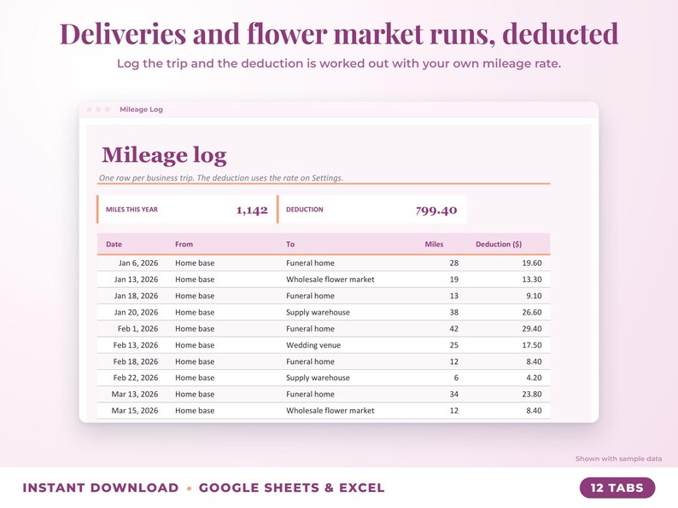
Task: Click Supply warehouse in the Feb 22 row
Action: pos(318,378)
